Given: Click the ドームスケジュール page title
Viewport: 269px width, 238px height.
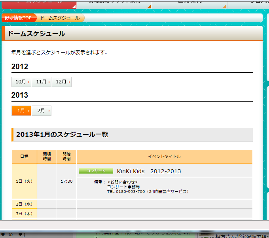Looking at the screenshot, I should (36, 34).
